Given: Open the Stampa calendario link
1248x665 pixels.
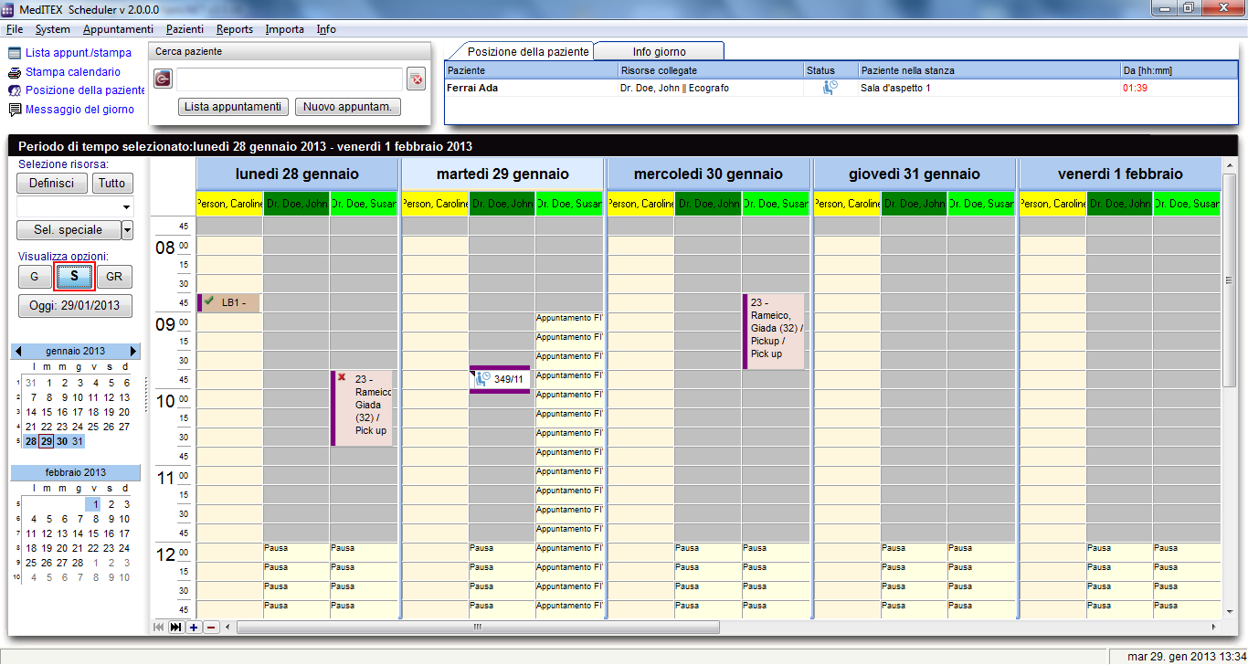Looking at the screenshot, I should tap(73, 72).
